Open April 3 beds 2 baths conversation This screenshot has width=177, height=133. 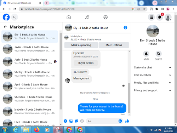click(30, 87)
